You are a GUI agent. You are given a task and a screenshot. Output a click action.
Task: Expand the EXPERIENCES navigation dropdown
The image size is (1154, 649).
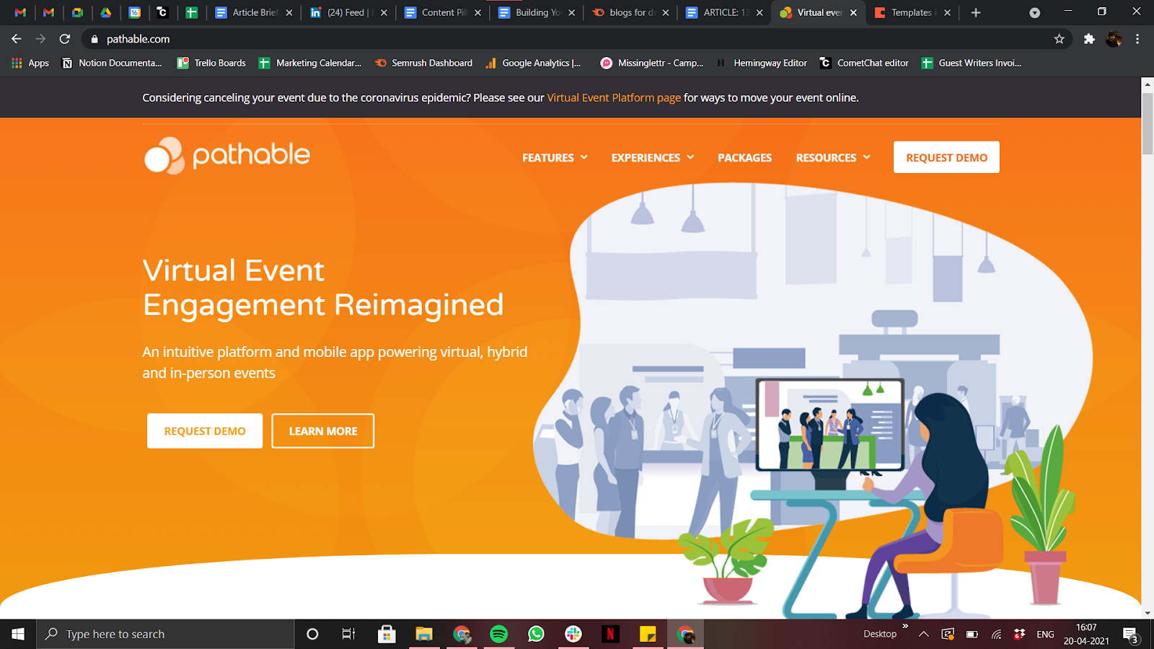(x=653, y=157)
